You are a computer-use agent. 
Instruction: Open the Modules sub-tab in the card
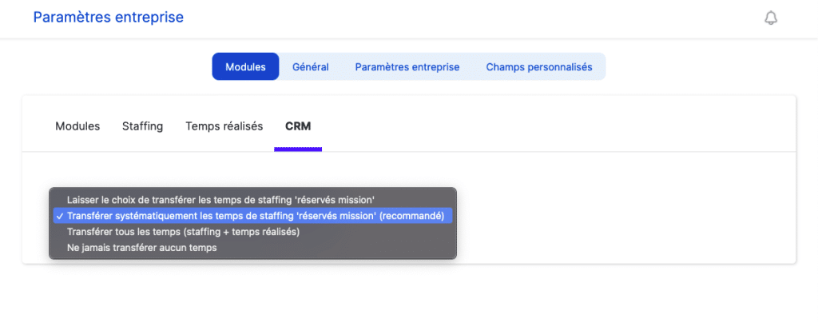[77, 126]
